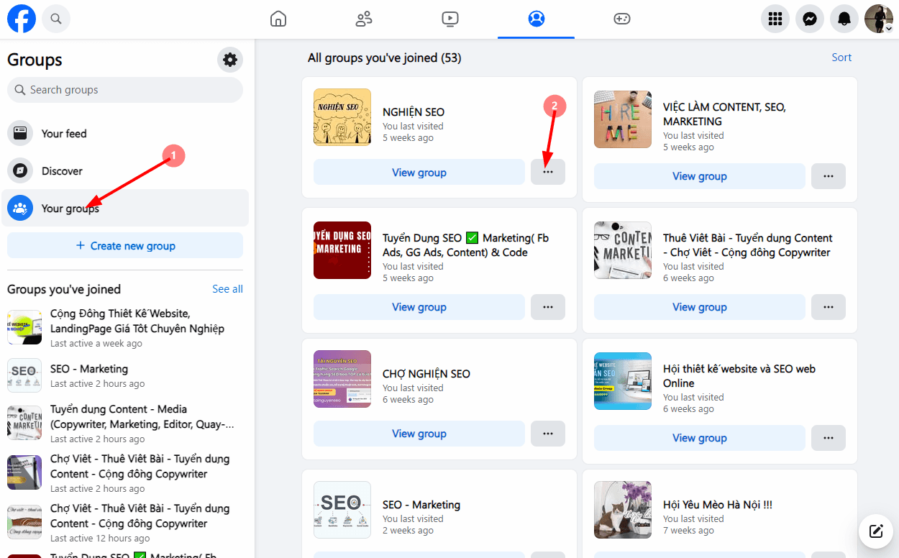View group on Thuê Viết Bài card

(700, 307)
